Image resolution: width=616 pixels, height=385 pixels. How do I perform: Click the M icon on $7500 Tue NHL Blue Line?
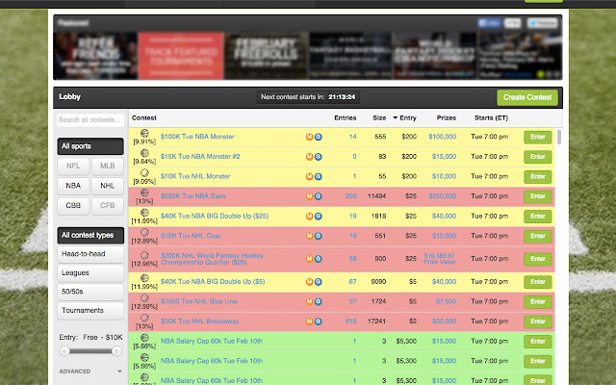pos(309,301)
